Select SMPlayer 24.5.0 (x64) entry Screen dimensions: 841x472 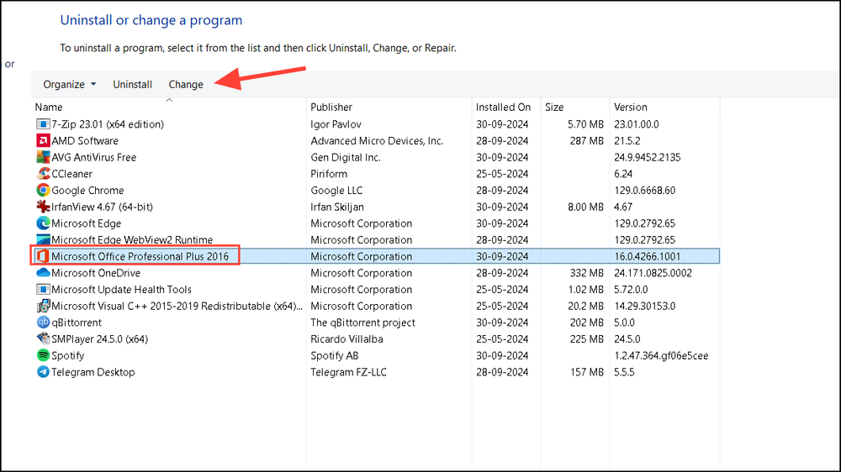100,339
